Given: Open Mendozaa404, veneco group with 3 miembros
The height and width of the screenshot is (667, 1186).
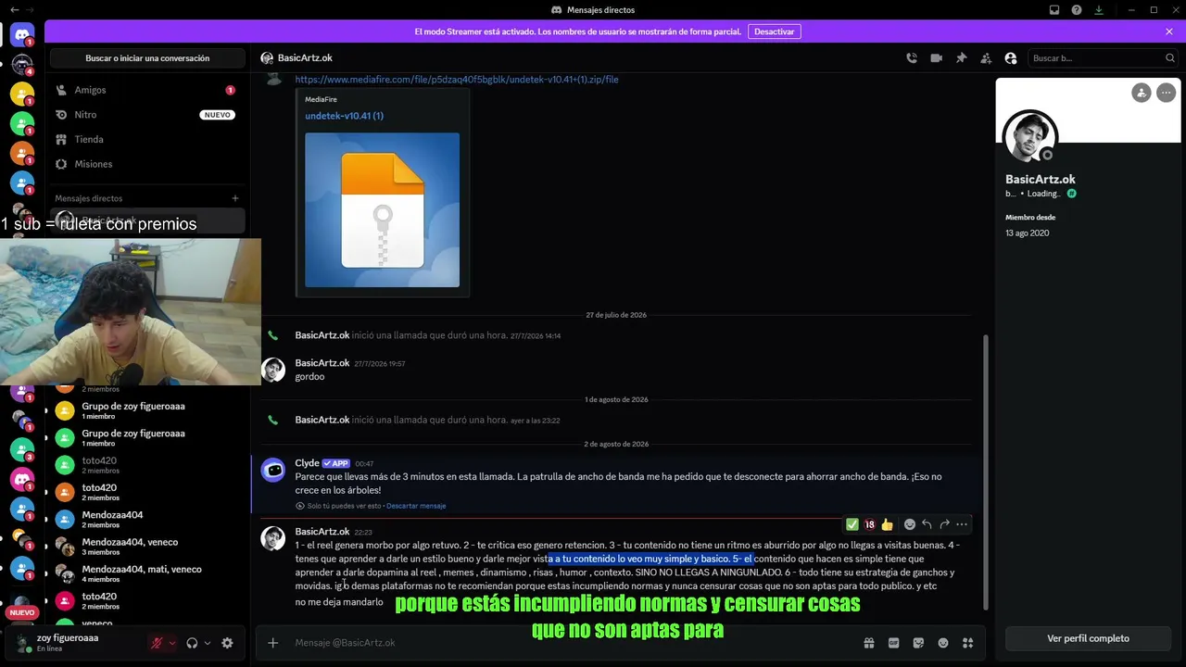Looking at the screenshot, I should (x=145, y=547).
